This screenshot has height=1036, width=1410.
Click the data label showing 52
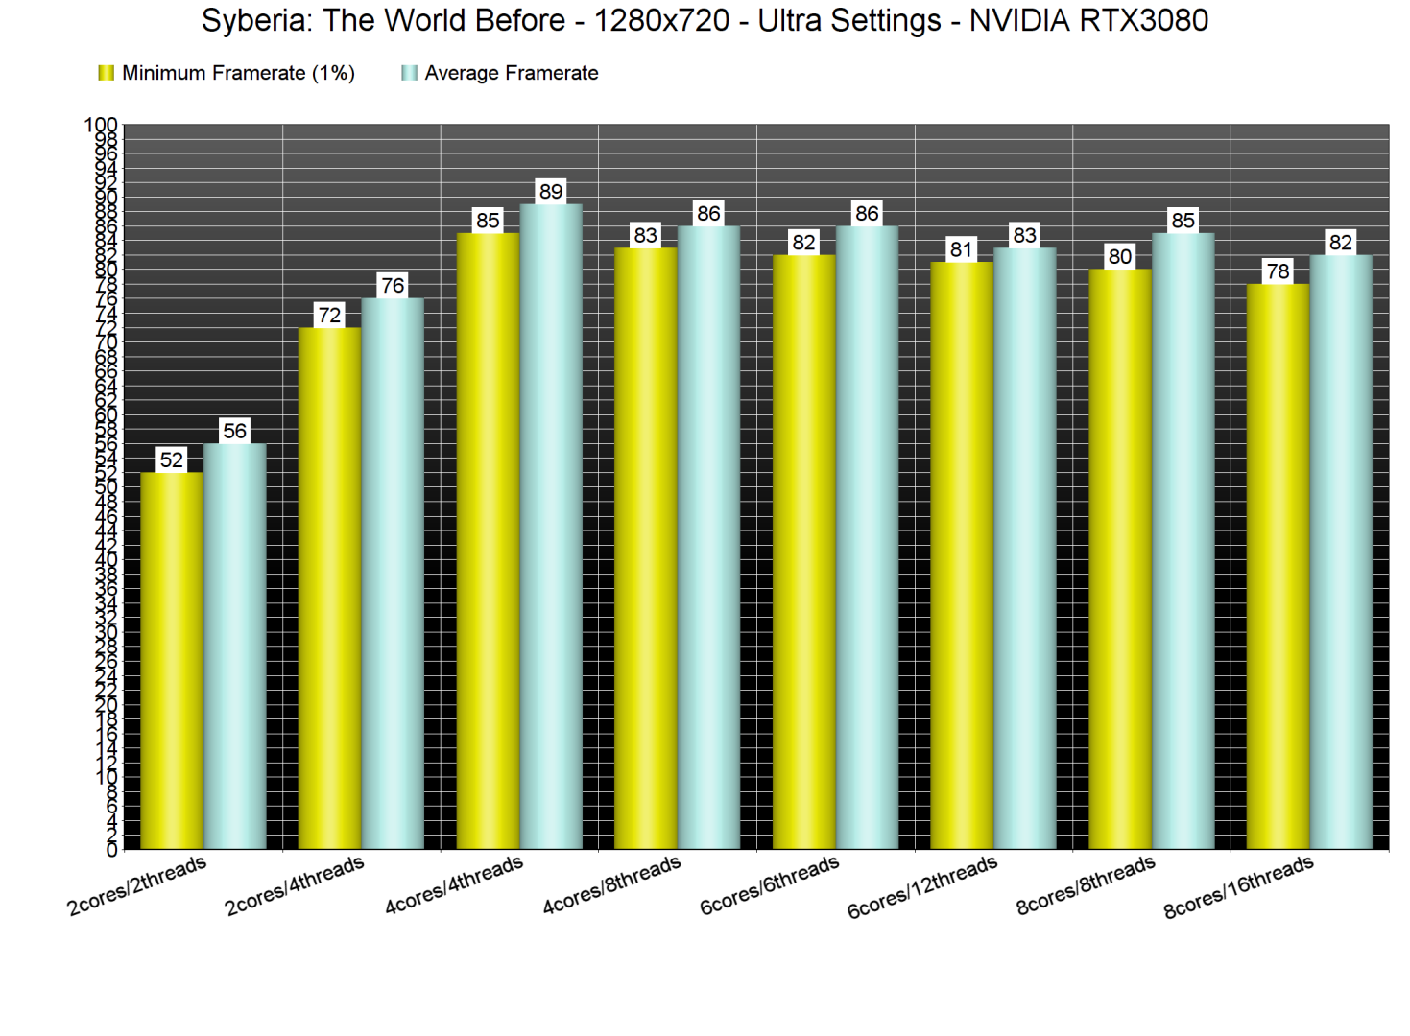pos(172,459)
